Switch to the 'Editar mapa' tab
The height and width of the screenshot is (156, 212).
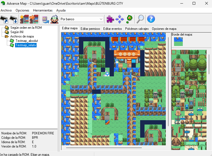tap(70, 28)
